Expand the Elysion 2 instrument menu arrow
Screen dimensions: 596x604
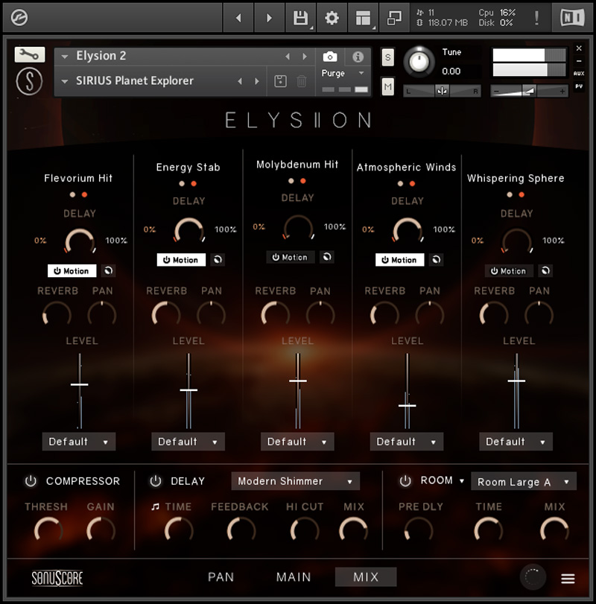click(x=65, y=57)
